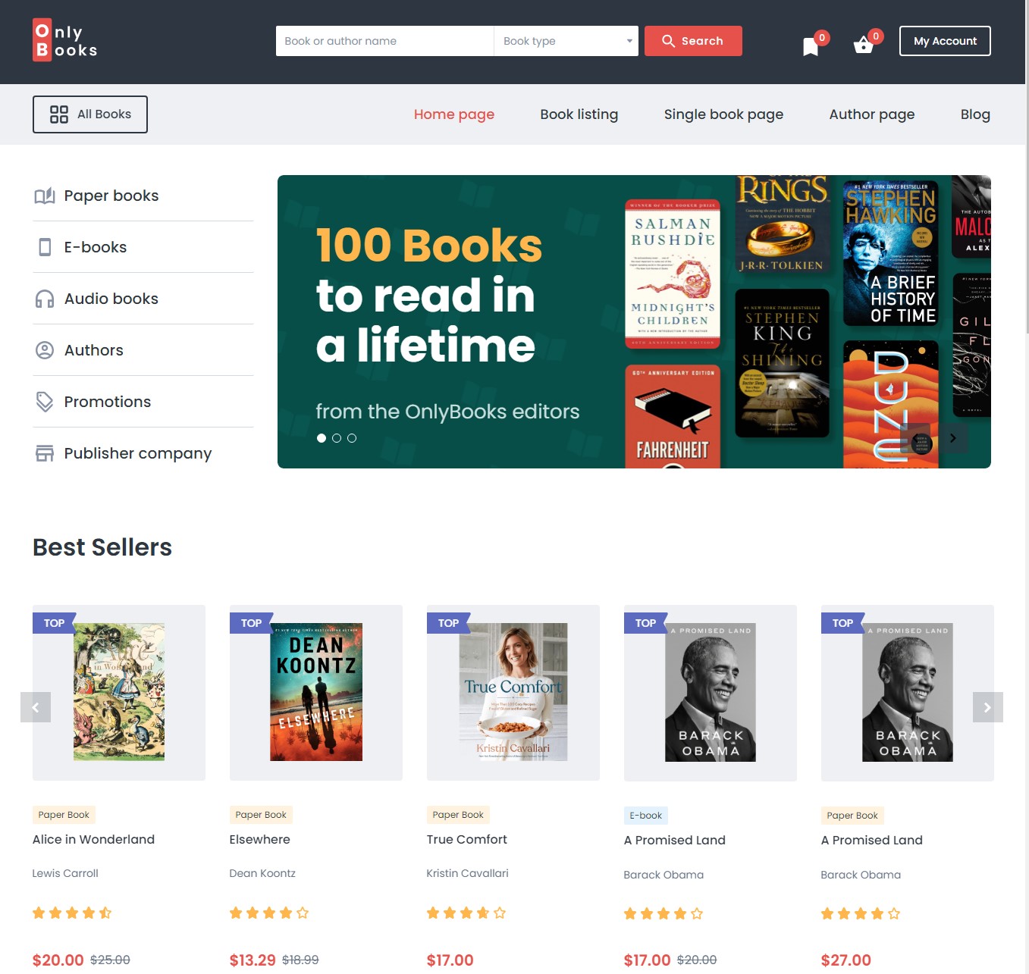This screenshot has height=974, width=1029.
Task: Select the second banner slide dot
Action: [x=337, y=438]
